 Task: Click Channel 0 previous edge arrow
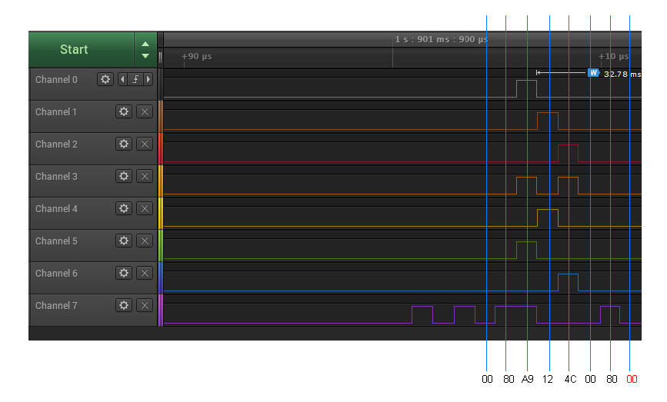[123, 79]
